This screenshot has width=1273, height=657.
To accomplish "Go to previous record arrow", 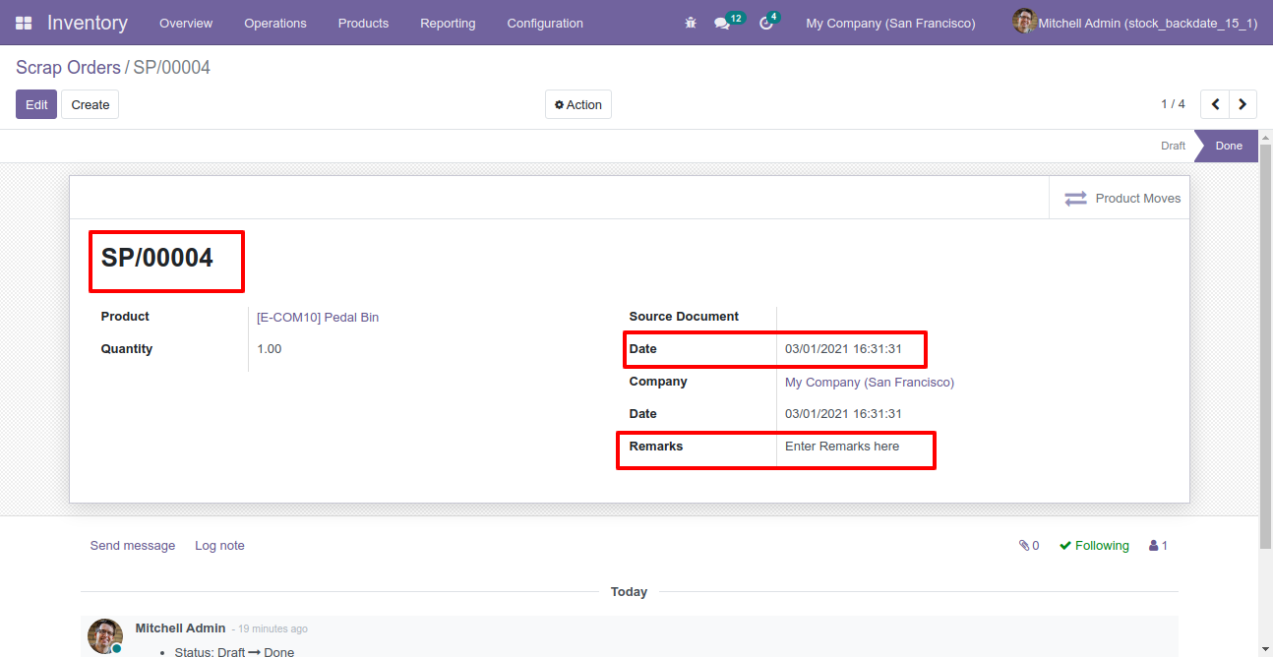I will [1216, 104].
